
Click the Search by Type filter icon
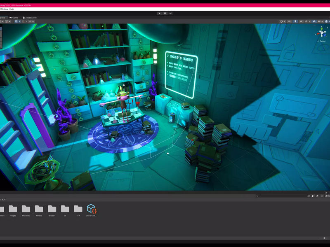(x=313, y=196)
